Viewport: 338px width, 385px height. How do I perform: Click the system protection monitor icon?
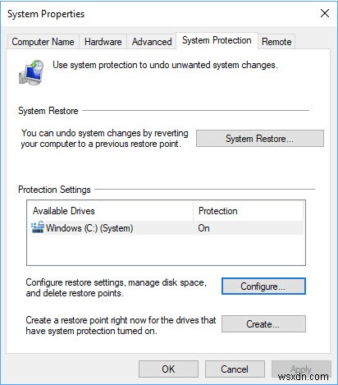tap(31, 72)
